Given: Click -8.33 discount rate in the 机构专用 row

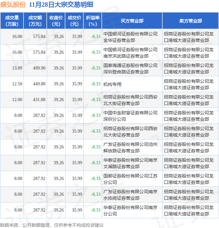Looking at the screenshot, I should (x=96, y=84).
